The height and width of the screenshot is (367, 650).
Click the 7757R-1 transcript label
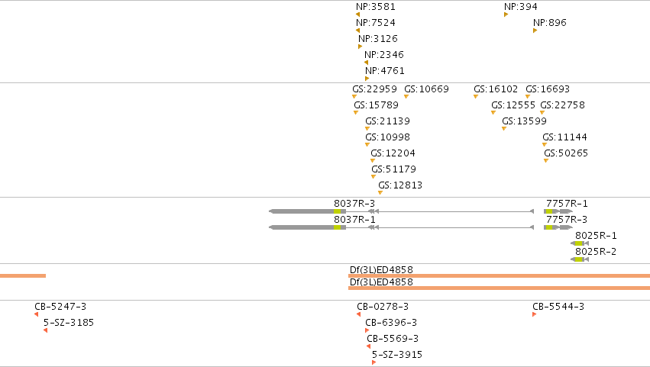(567, 204)
